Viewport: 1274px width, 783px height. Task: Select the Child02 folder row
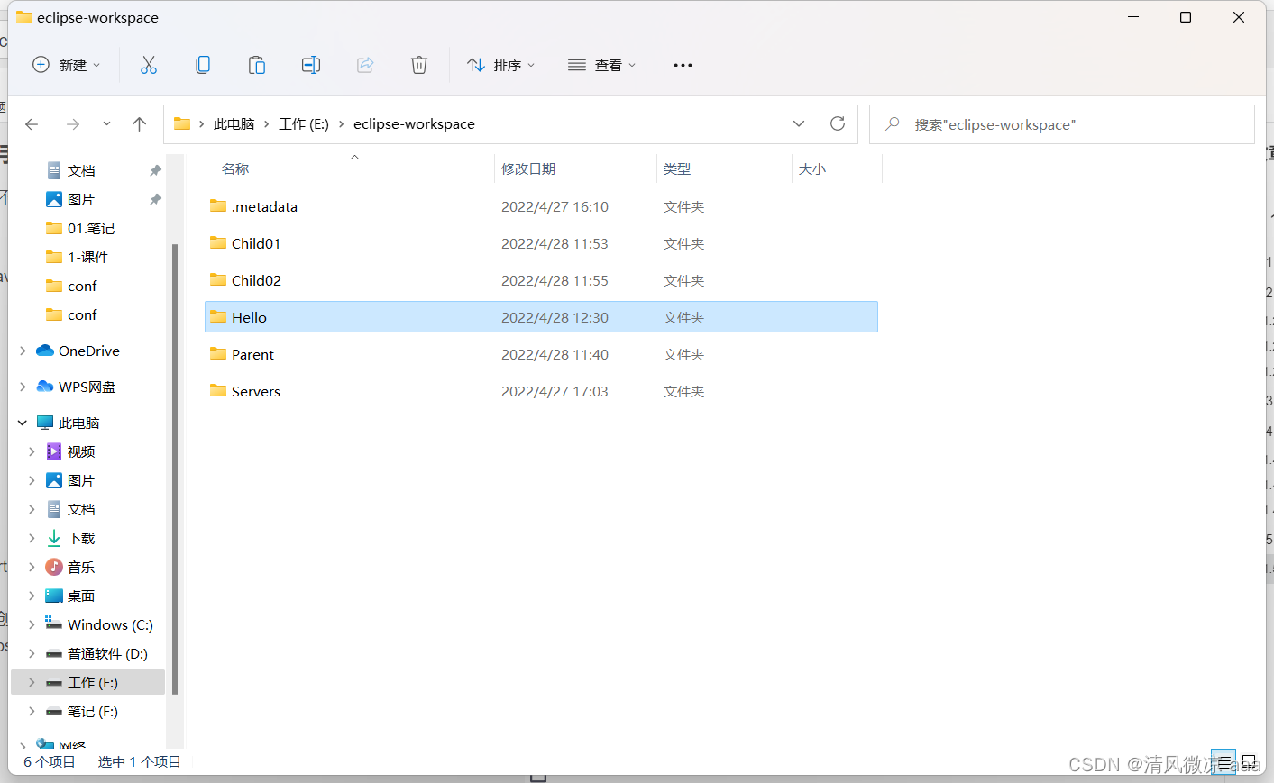(x=541, y=280)
